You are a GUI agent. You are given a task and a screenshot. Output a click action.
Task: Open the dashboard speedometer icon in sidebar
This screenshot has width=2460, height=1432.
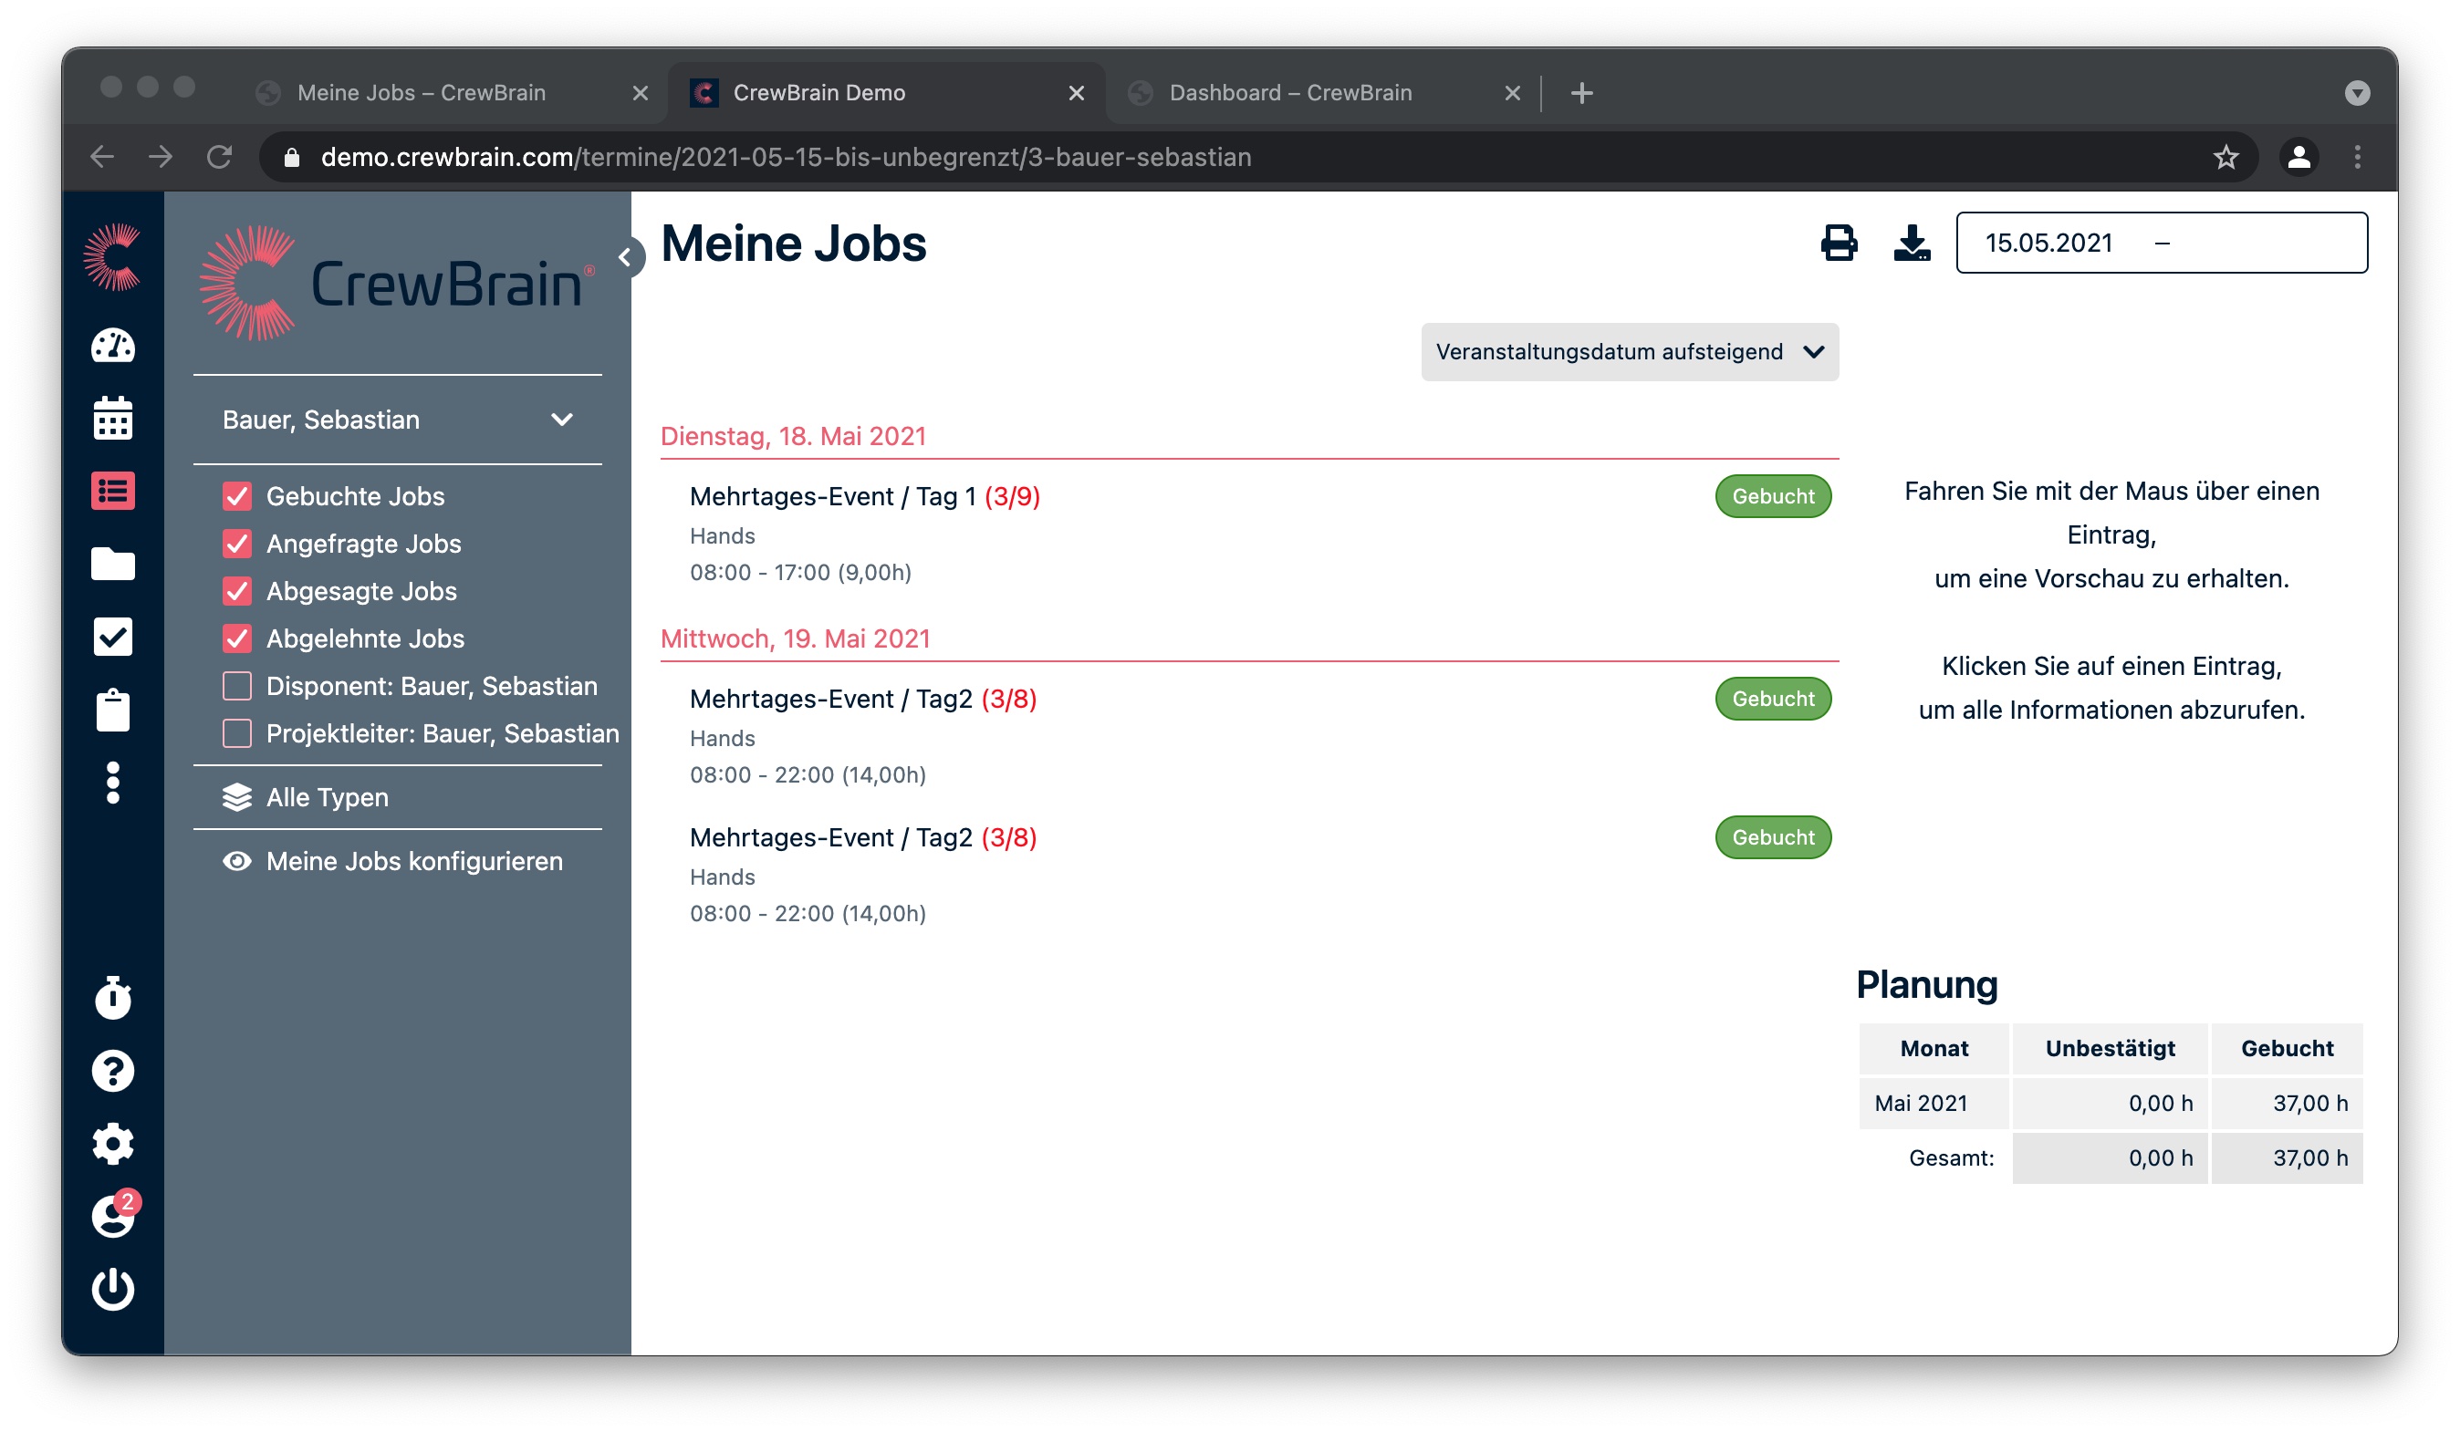(112, 347)
